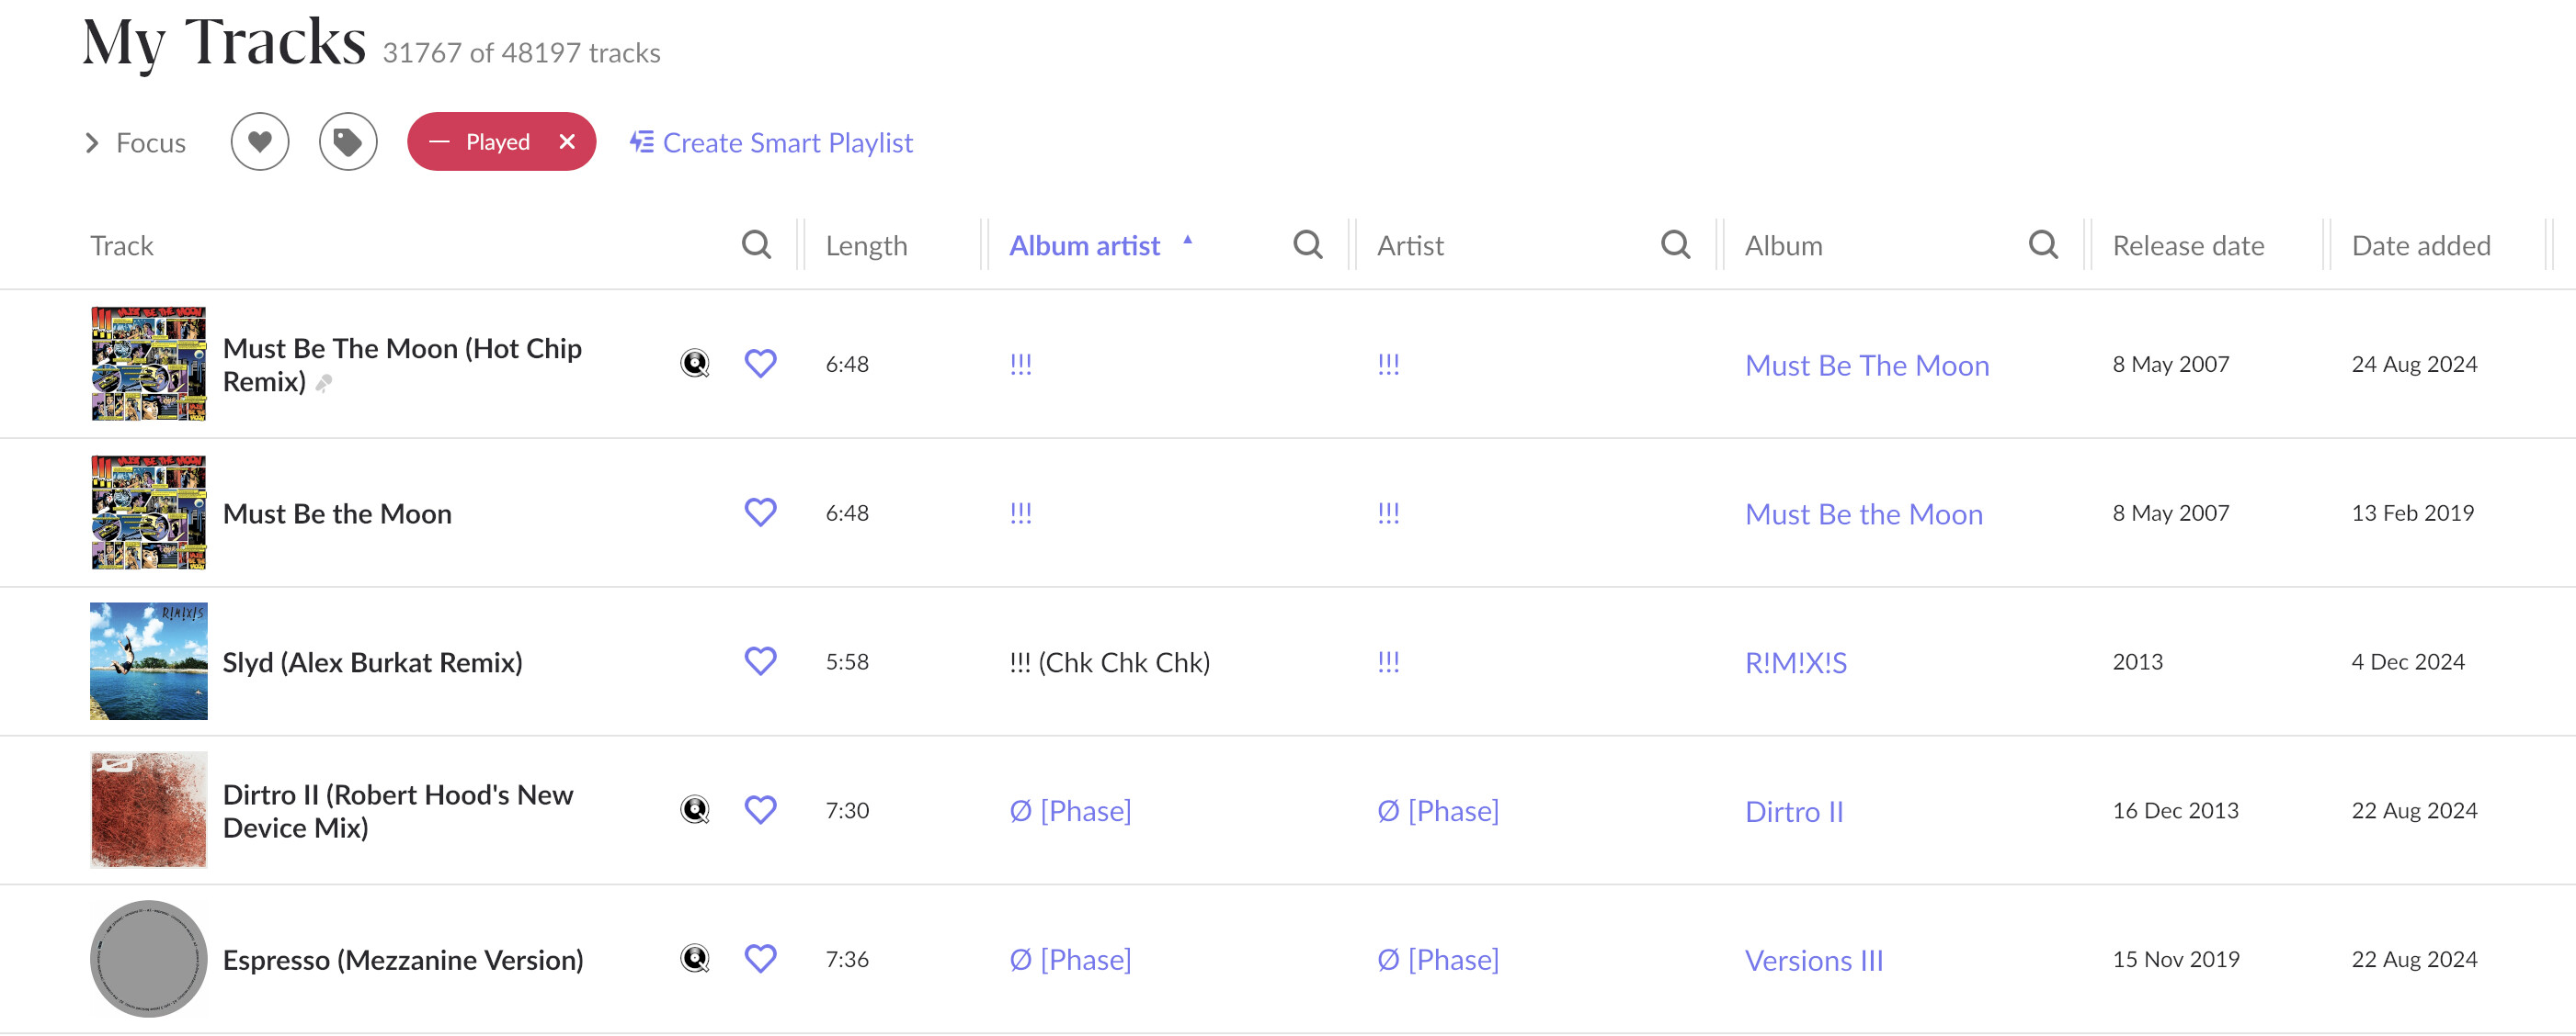Click the Qobuz icon on Dirtro II track
The image size is (2576, 1036).
[x=694, y=810]
